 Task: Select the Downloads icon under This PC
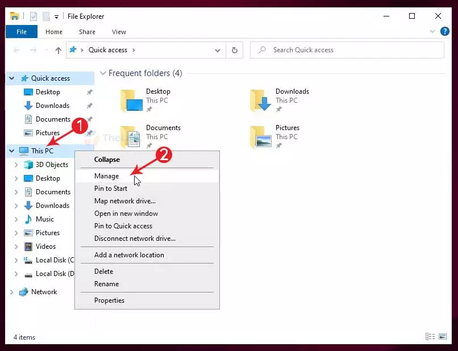[28, 206]
